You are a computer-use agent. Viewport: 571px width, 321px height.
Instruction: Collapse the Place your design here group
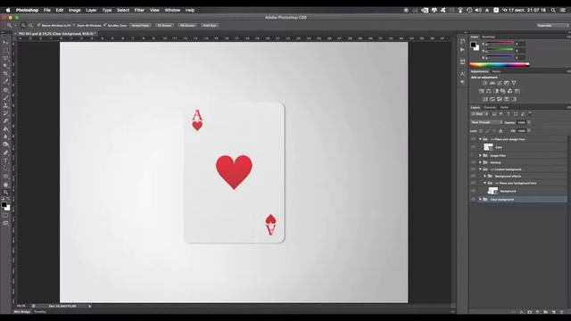480,139
